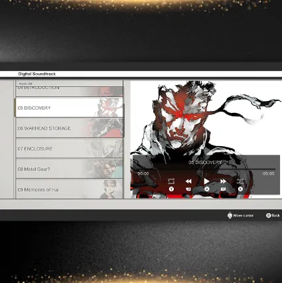Select track 07 ENCLOSURE

click(69, 149)
